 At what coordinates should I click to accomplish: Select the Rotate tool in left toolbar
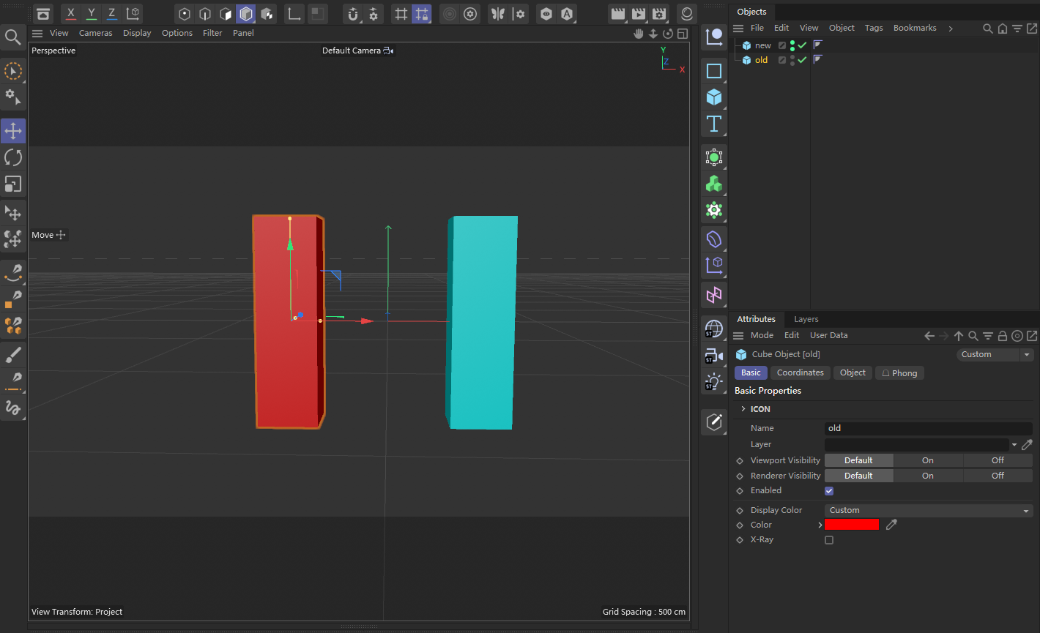coord(13,157)
